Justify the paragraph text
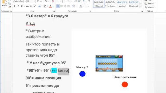Image resolution: width=166 pixels, height=93 pixels. click(68, 6)
